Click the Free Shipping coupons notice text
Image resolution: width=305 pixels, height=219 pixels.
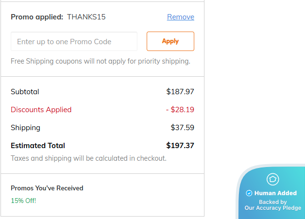click(x=100, y=61)
